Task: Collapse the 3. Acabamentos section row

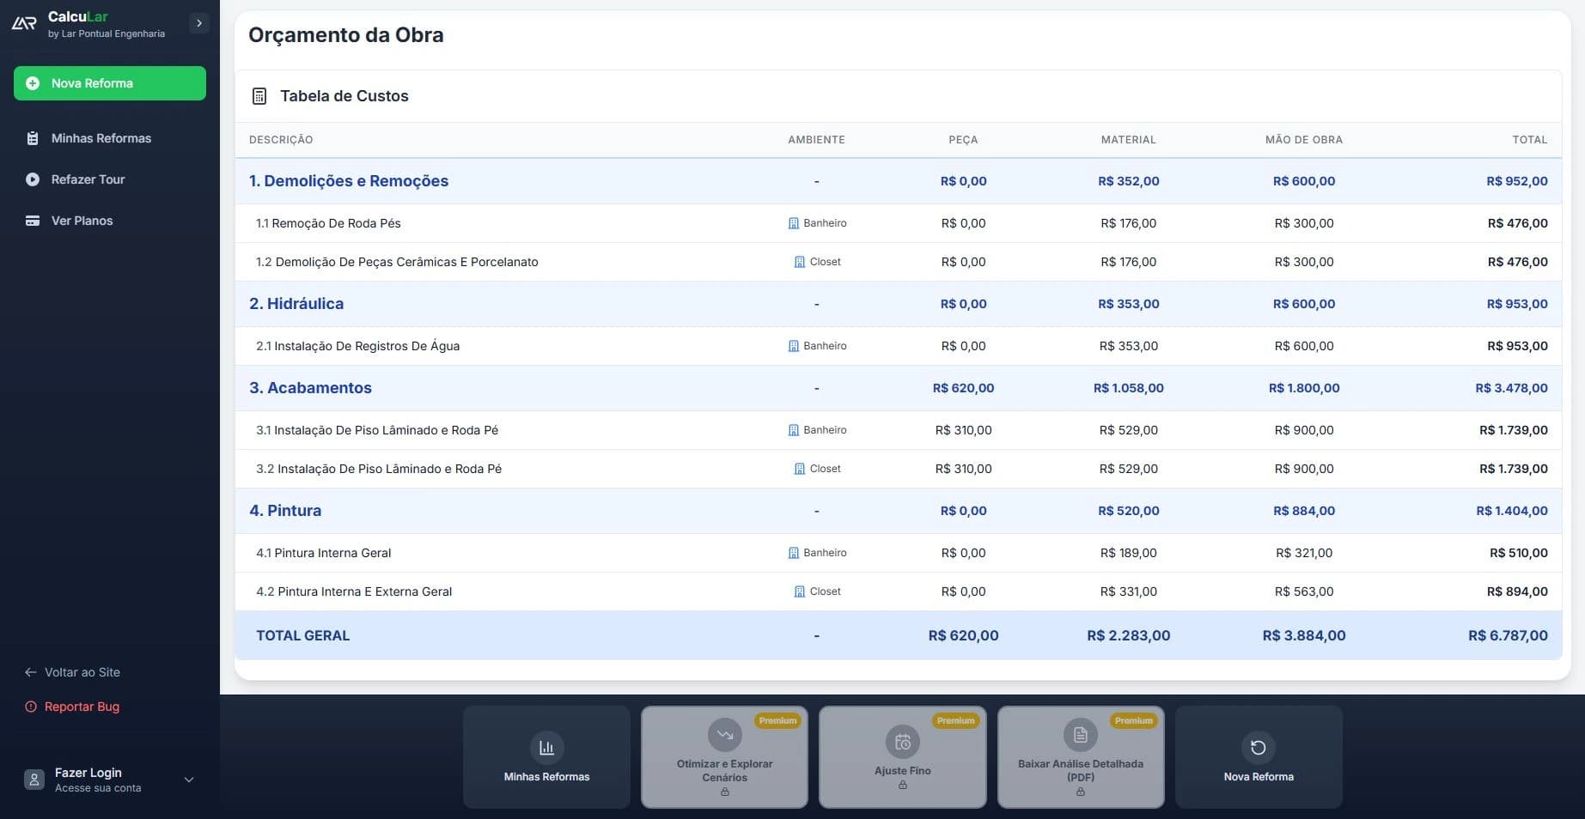Action: (311, 388)
